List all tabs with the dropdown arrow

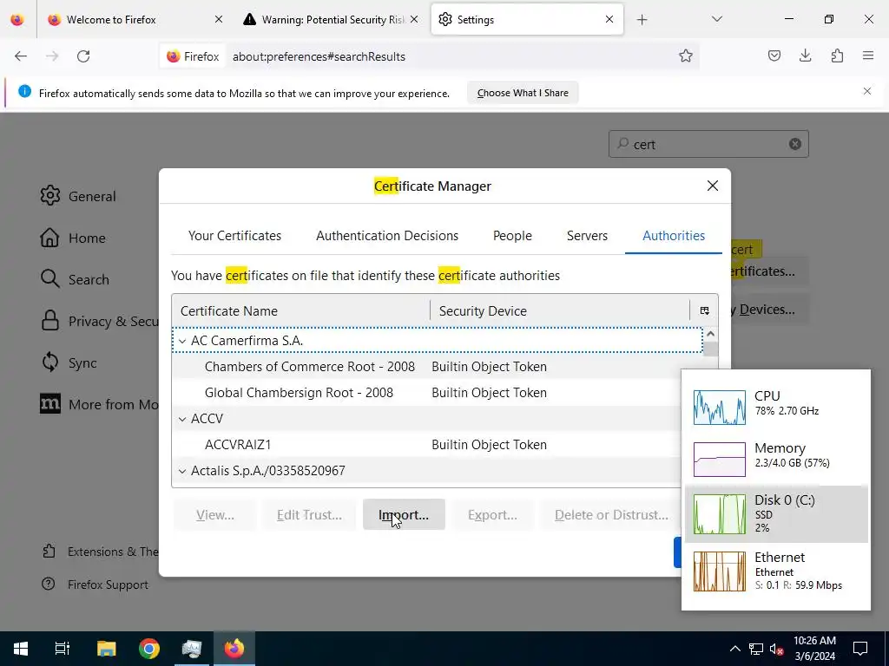coord(716,19)
